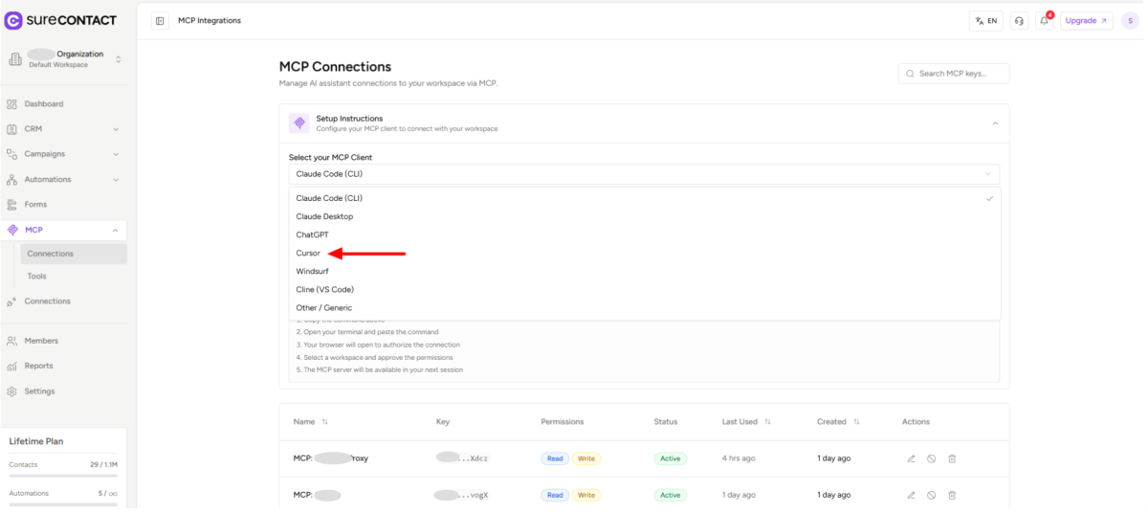Click the Upgrade button

coord(1086,21)
